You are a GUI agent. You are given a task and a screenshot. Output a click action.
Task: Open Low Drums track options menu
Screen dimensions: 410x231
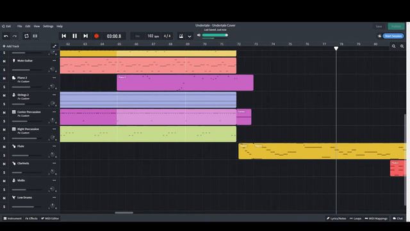(54, 198)
